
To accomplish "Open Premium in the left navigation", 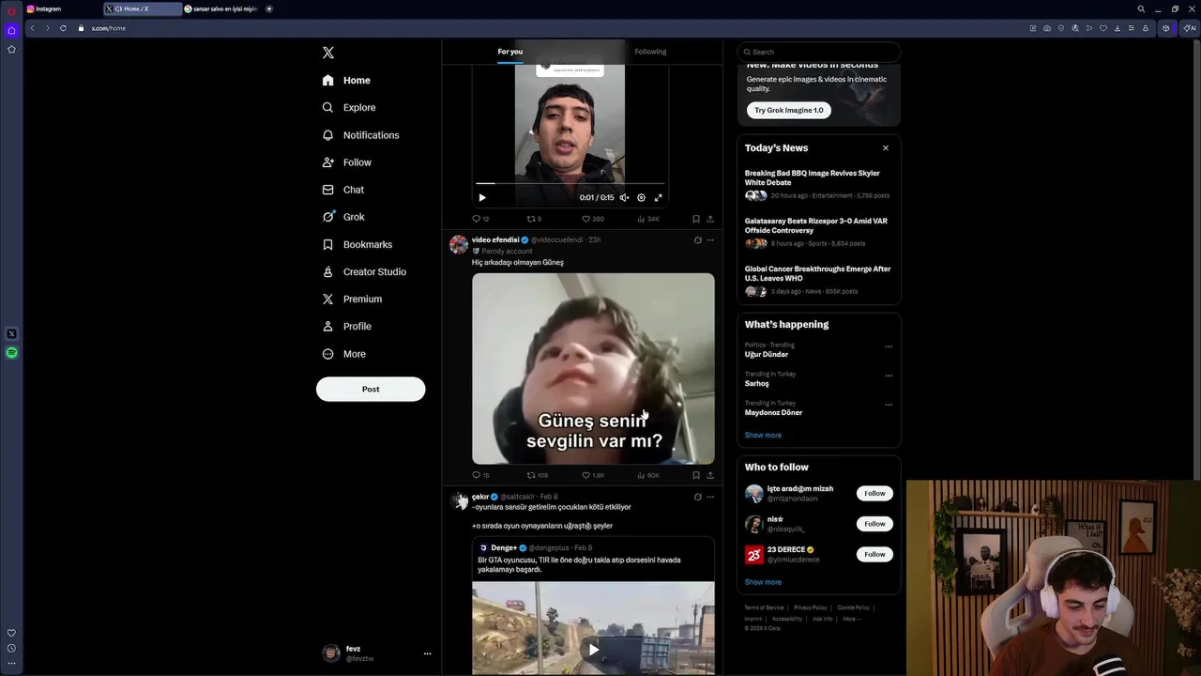I will [352, 299].
